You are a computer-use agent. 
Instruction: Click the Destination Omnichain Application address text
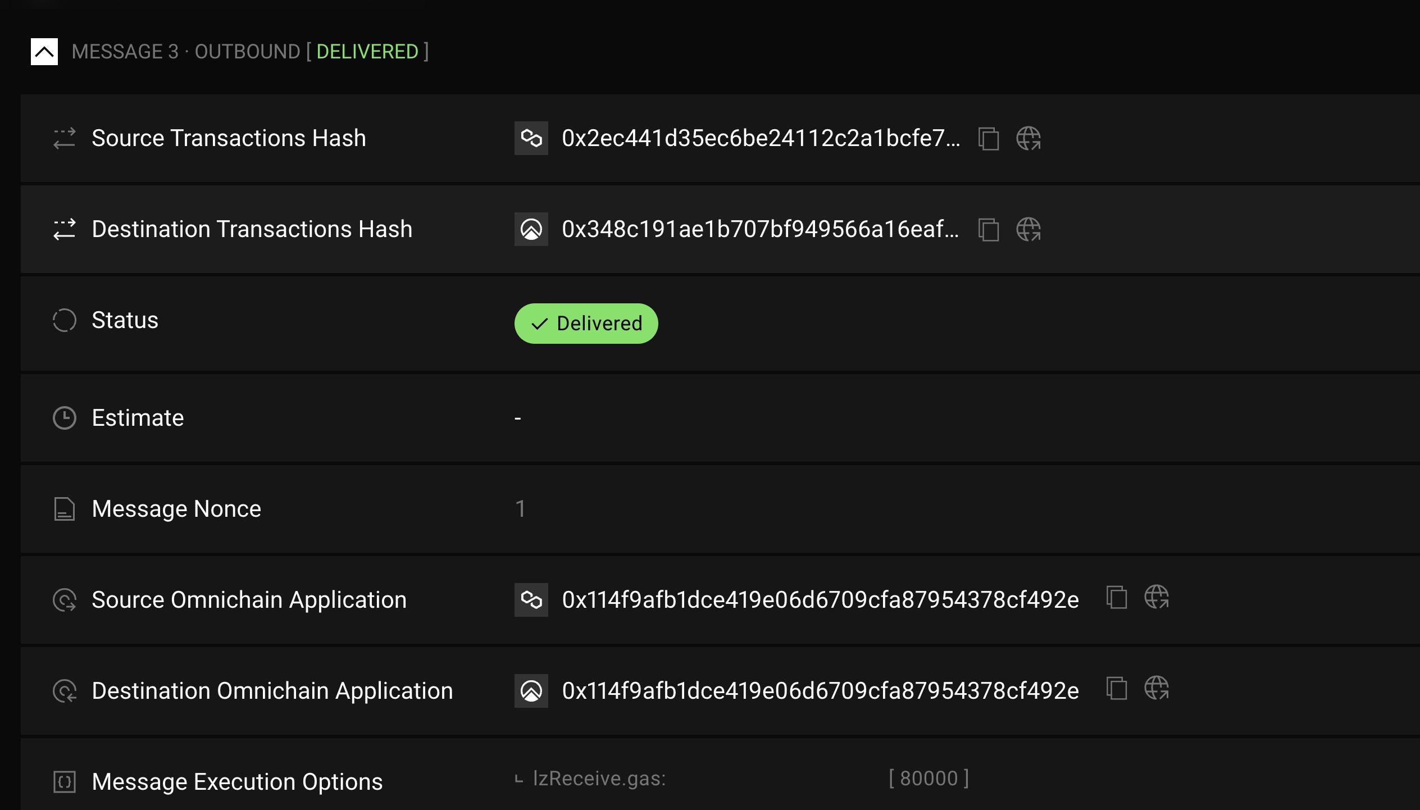pos(821,691)
